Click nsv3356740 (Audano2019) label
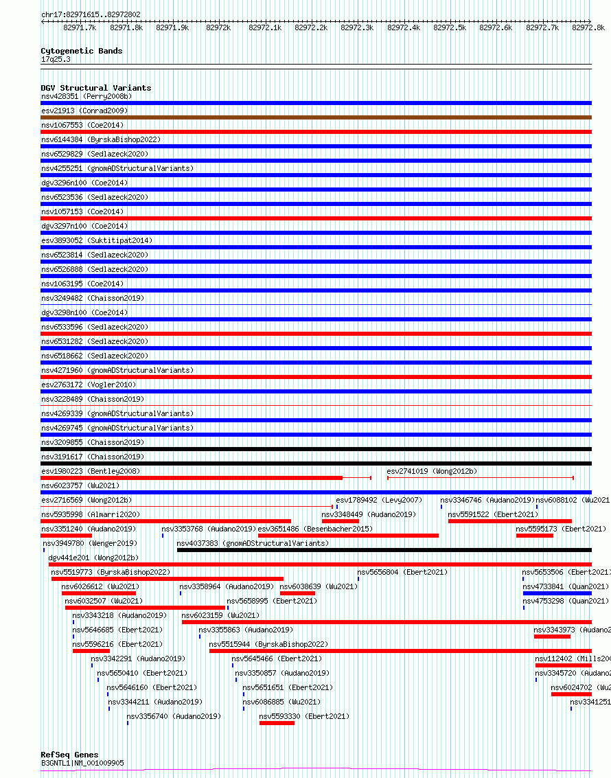Screen dimensions: 611x778 (174, 716)
